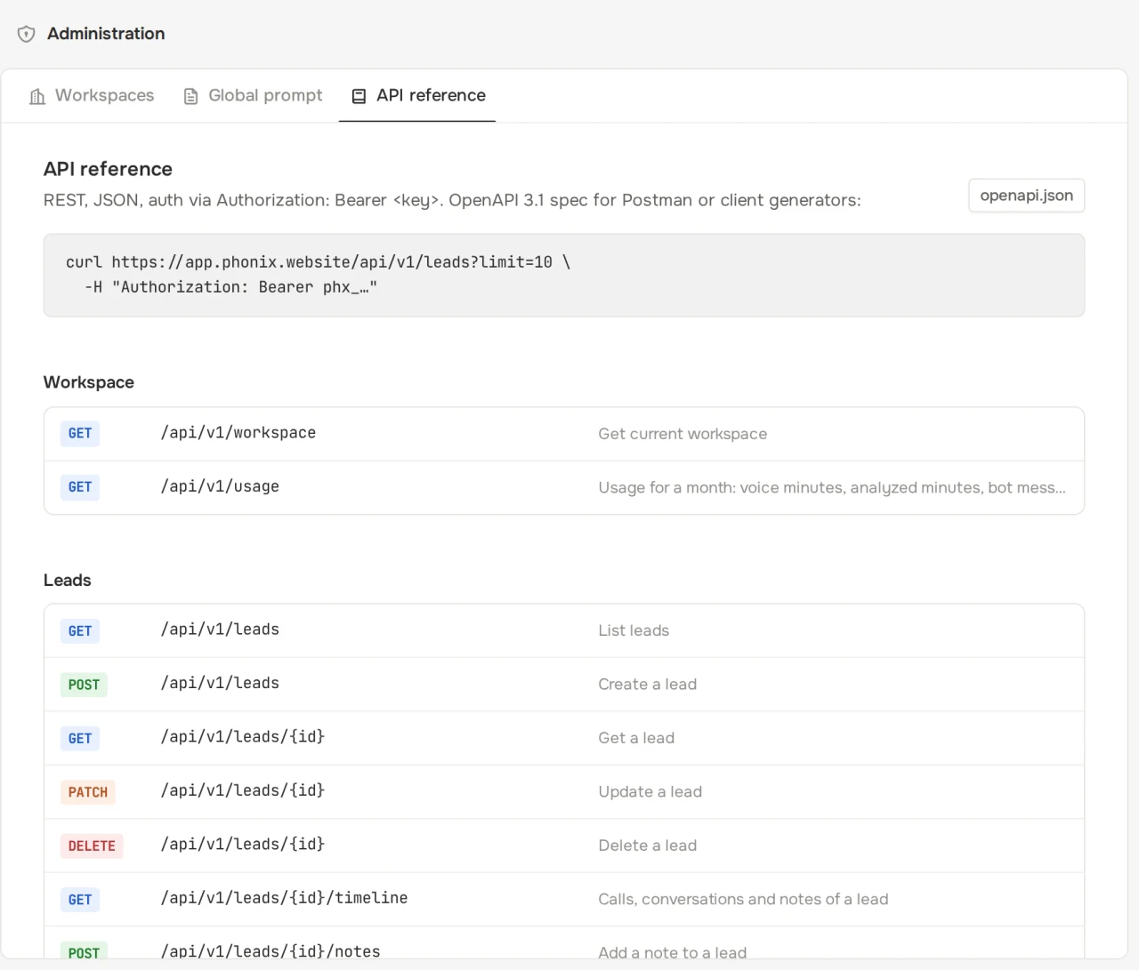The height and width of the screenshot is (970, 1139).
Task: Click the 'API reference' section heading
Action: [x=108, y=169]
